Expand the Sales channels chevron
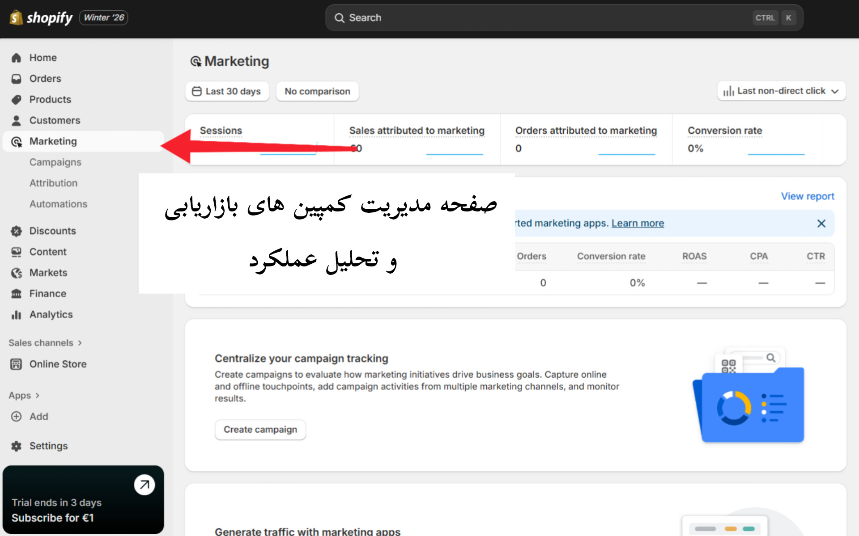This screenshot has width=859, height=536. pos(80,343)
